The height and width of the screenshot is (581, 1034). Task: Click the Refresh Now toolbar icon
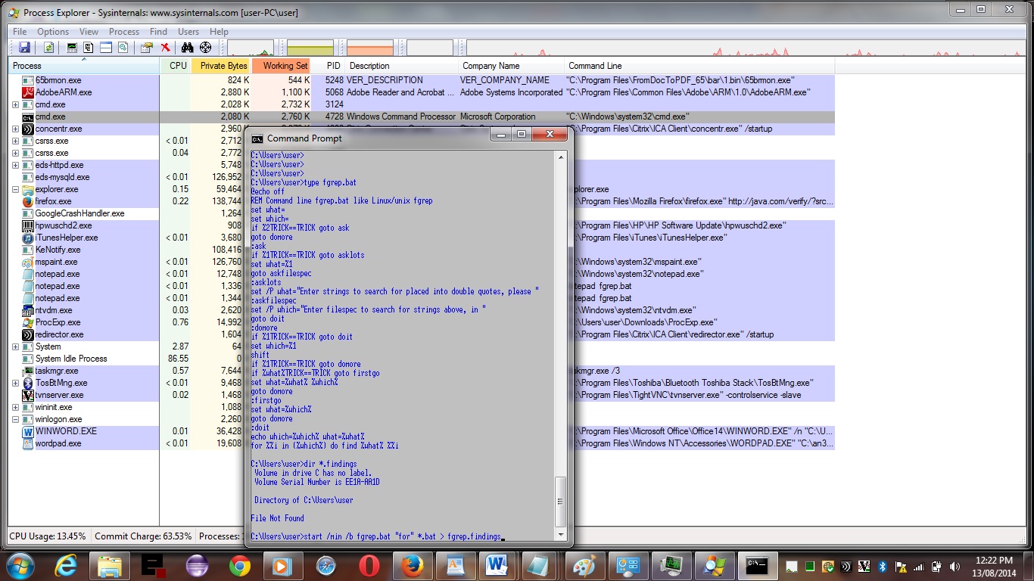pyautogui.click(x=48, y=48)
